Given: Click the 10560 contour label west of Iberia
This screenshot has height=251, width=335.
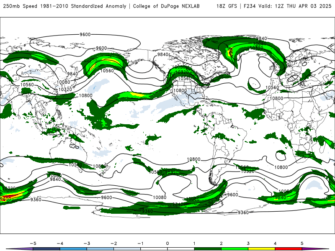Looking at the screenshot, I should 272,87.
